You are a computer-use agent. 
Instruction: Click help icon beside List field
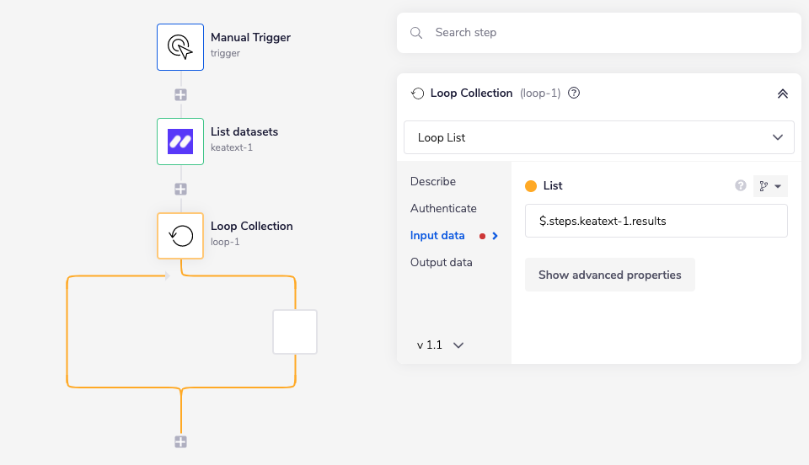click(741, 186)
